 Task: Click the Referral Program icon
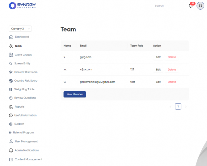10,132
